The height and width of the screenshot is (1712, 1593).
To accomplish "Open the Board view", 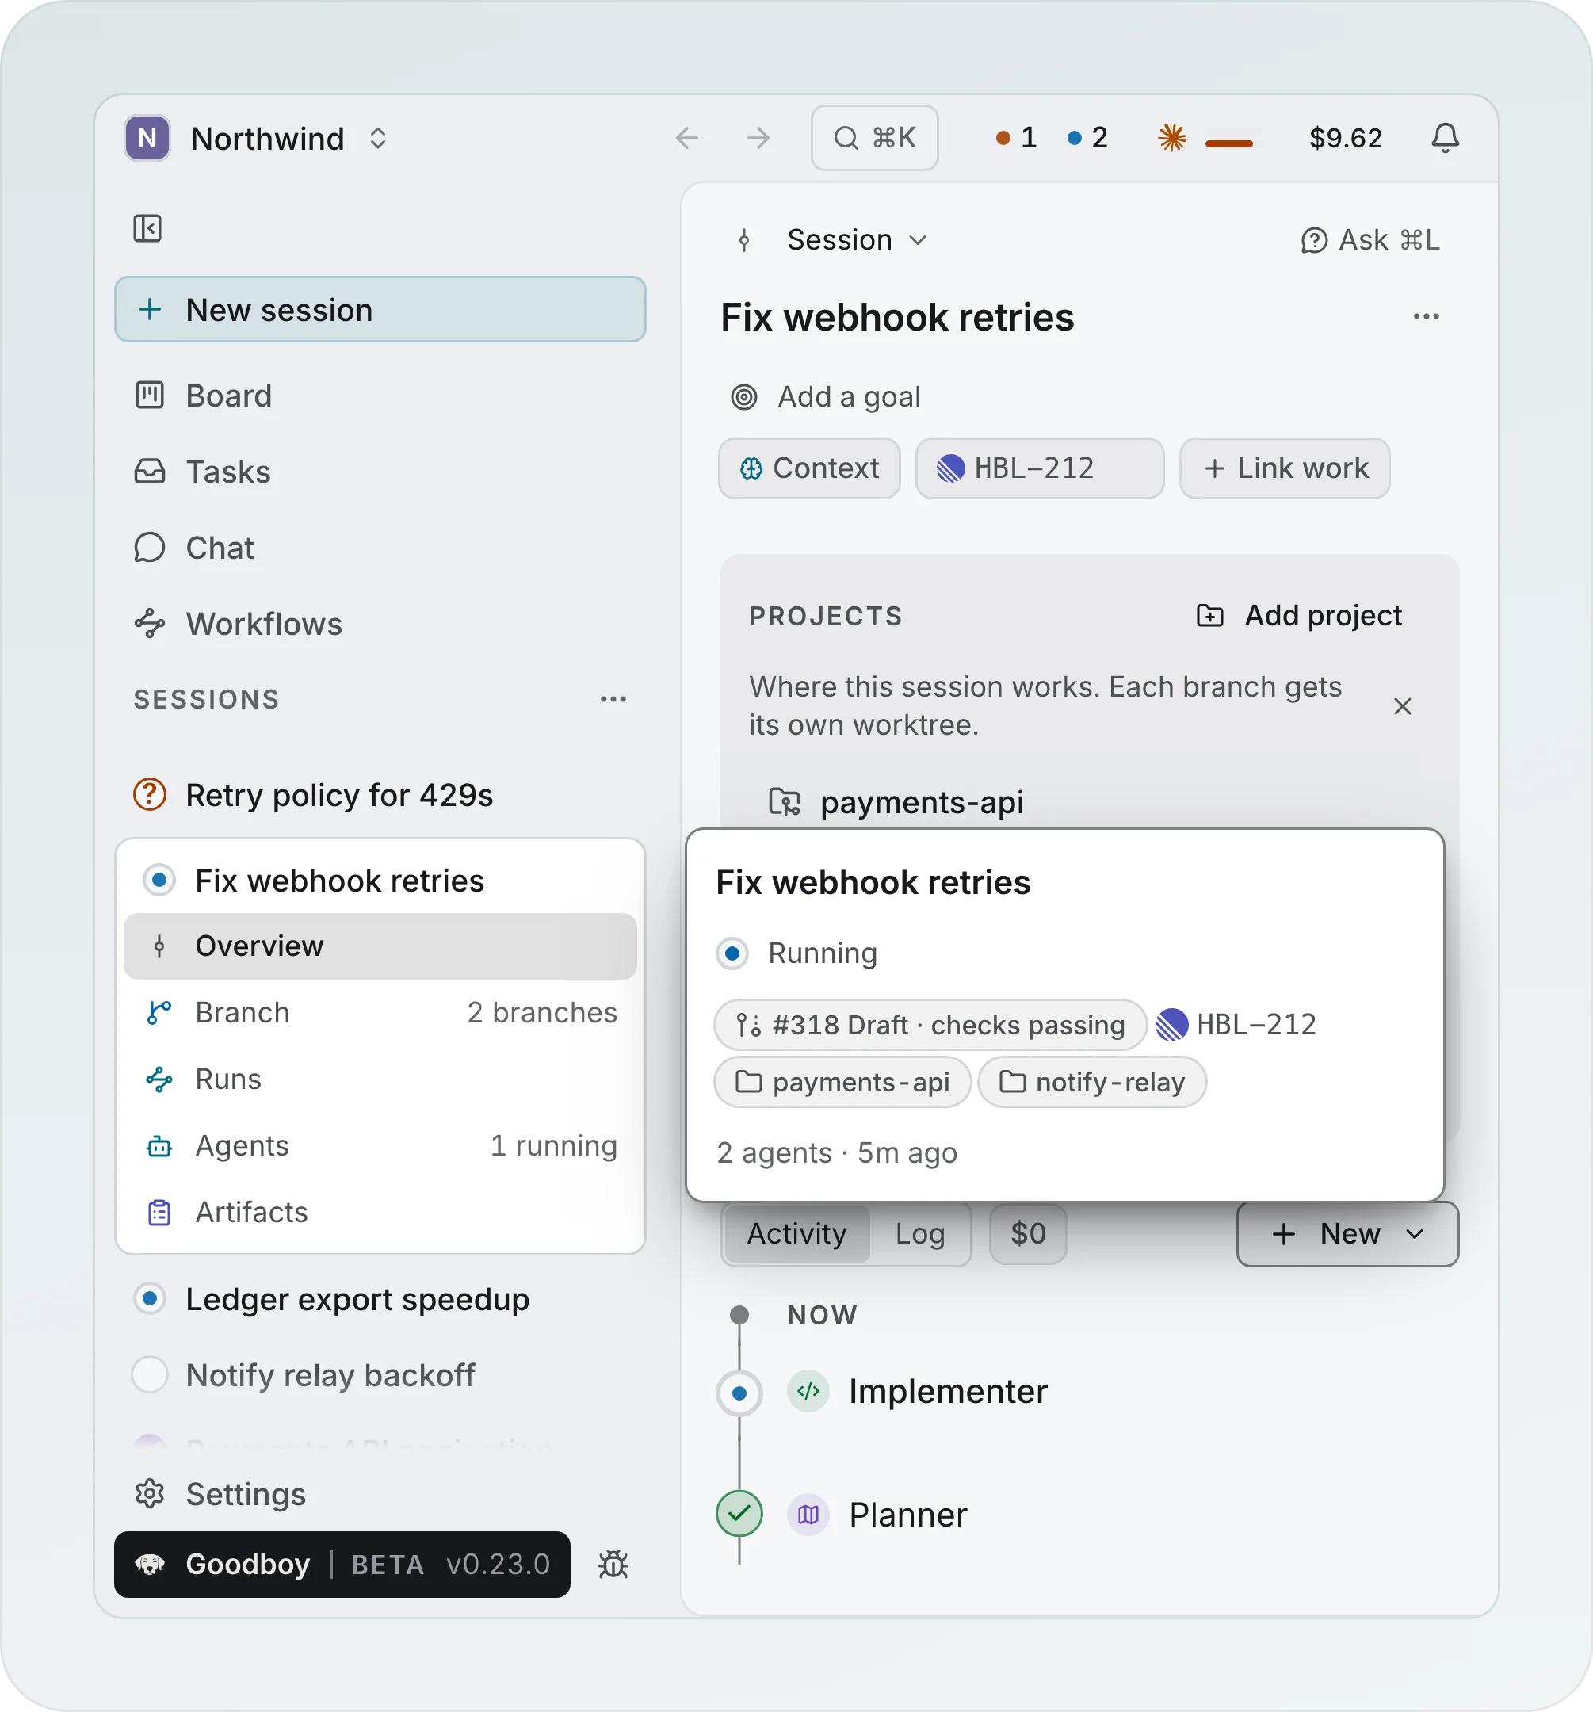I will 380,396.
